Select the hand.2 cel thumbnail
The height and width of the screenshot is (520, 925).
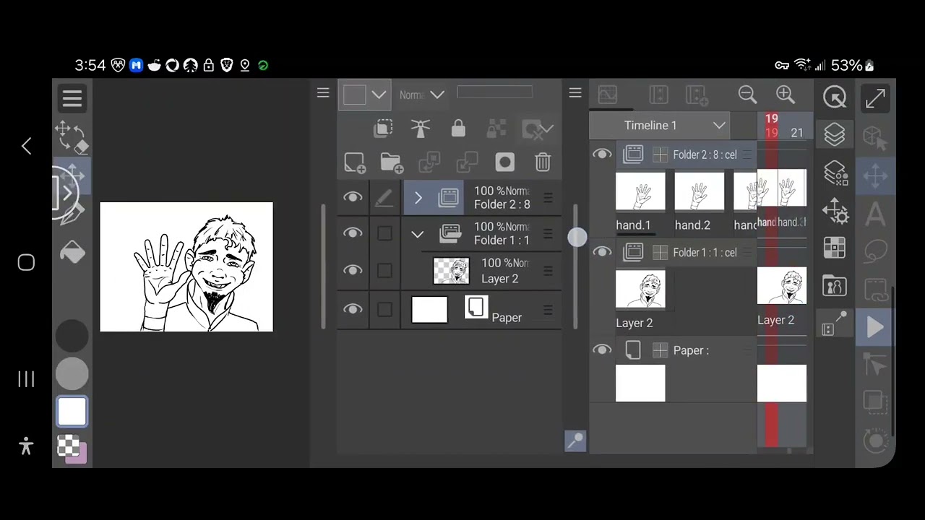click(x=699, y=191)
